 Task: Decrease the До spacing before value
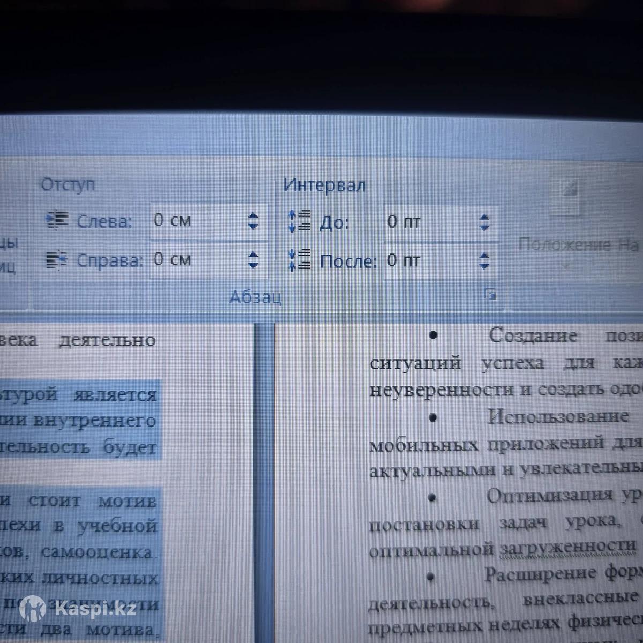[x=484, y=228]
